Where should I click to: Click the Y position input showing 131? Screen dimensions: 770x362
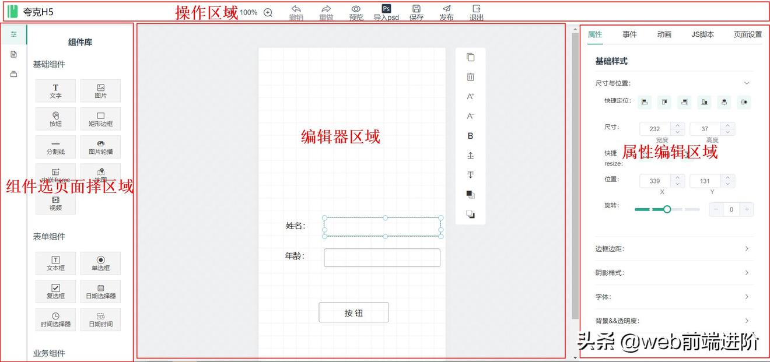tap(705, 181)
